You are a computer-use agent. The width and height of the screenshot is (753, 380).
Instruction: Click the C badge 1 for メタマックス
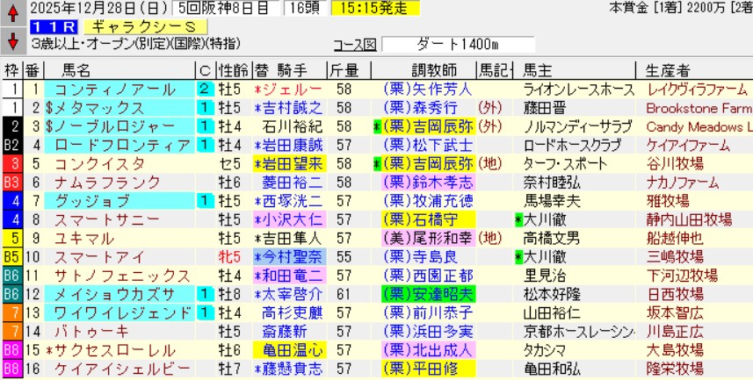205,107
